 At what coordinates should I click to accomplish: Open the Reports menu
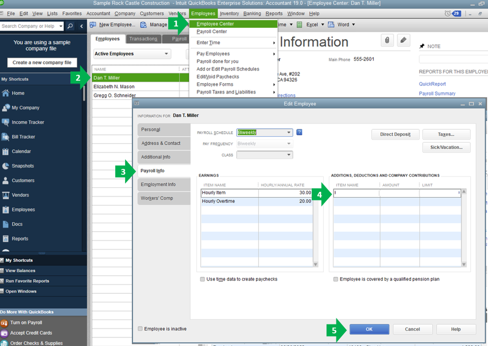point(274,13)
